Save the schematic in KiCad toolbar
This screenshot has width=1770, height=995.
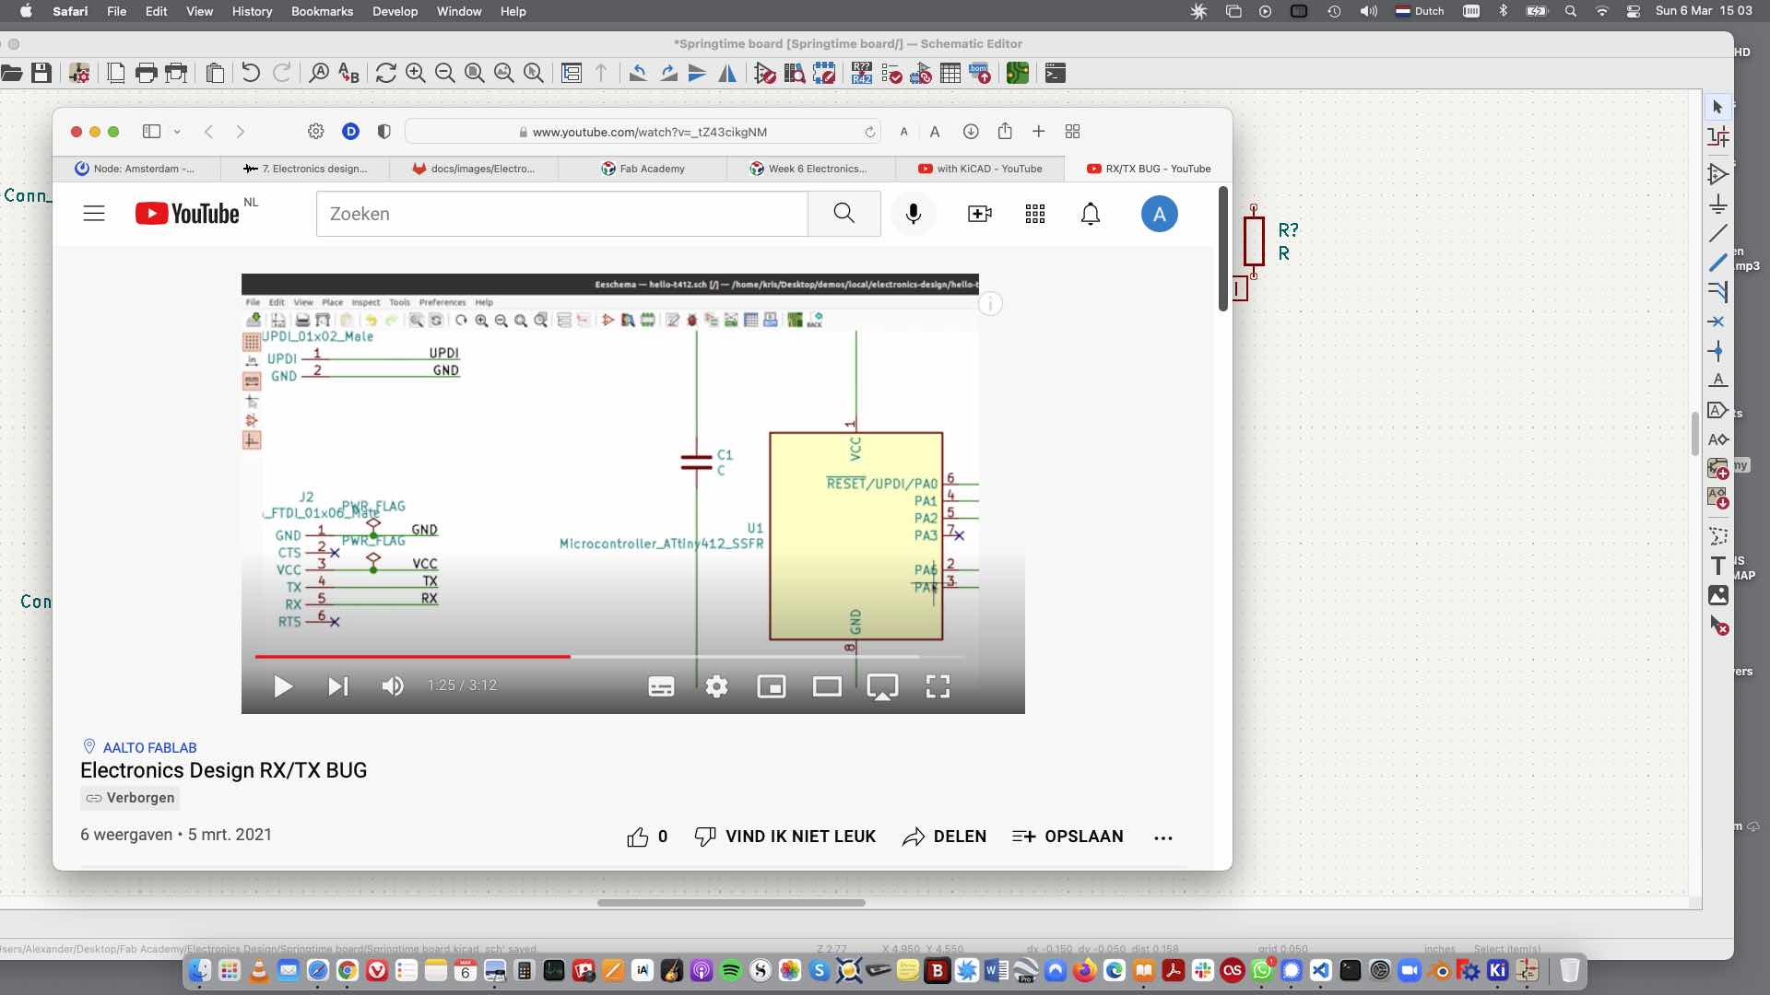pyautogui.click(x=41, y=73)
